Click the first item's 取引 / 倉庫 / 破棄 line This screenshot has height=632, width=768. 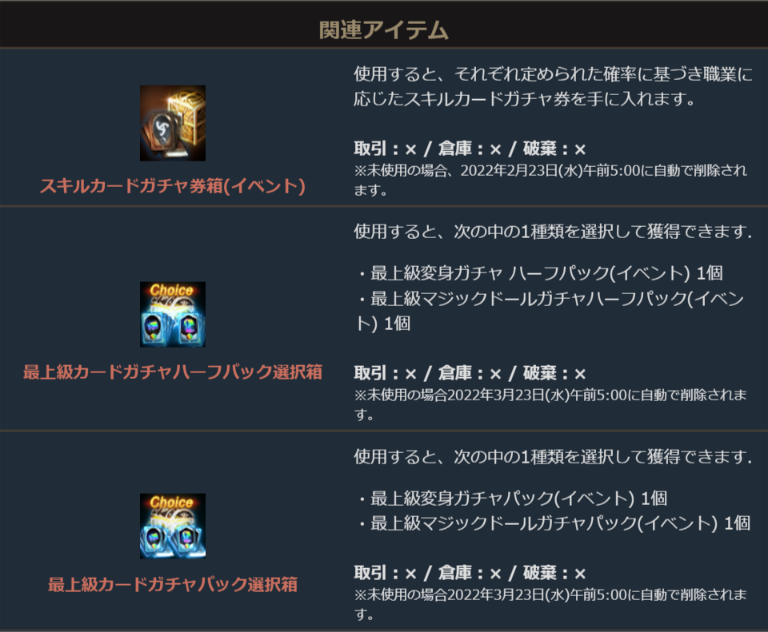(470, 149)
